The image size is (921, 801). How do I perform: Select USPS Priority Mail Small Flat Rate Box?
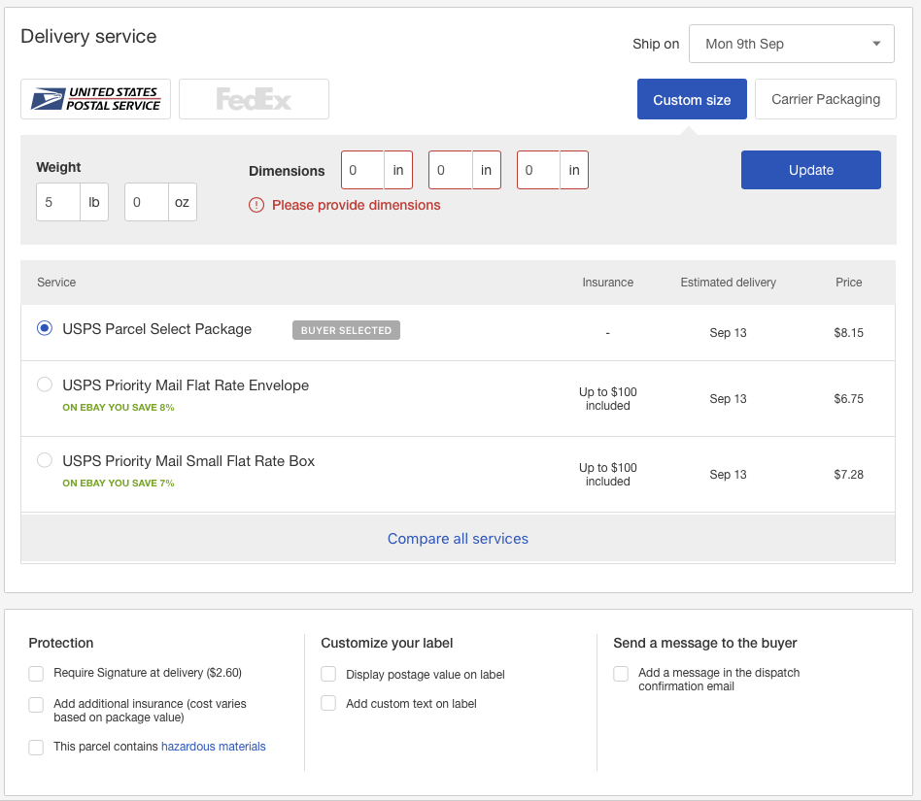(x=45, y=460)
